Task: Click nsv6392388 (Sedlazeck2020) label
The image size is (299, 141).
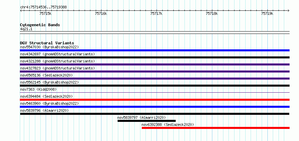Action: pos(168,125)
